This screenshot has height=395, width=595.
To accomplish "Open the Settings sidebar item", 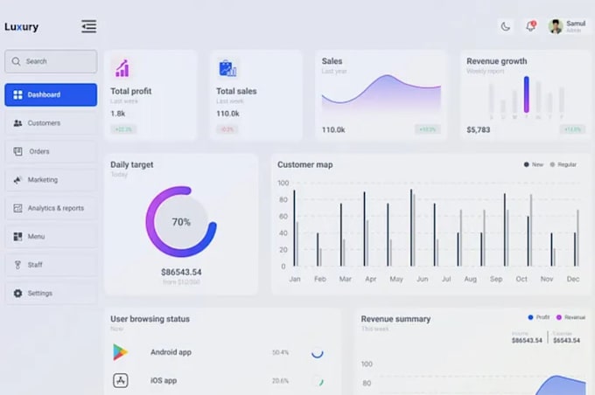I will 51,294.
